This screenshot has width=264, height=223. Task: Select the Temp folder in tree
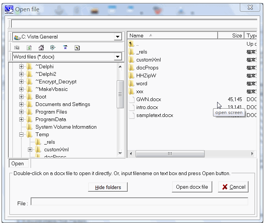[x=42, y=135]
